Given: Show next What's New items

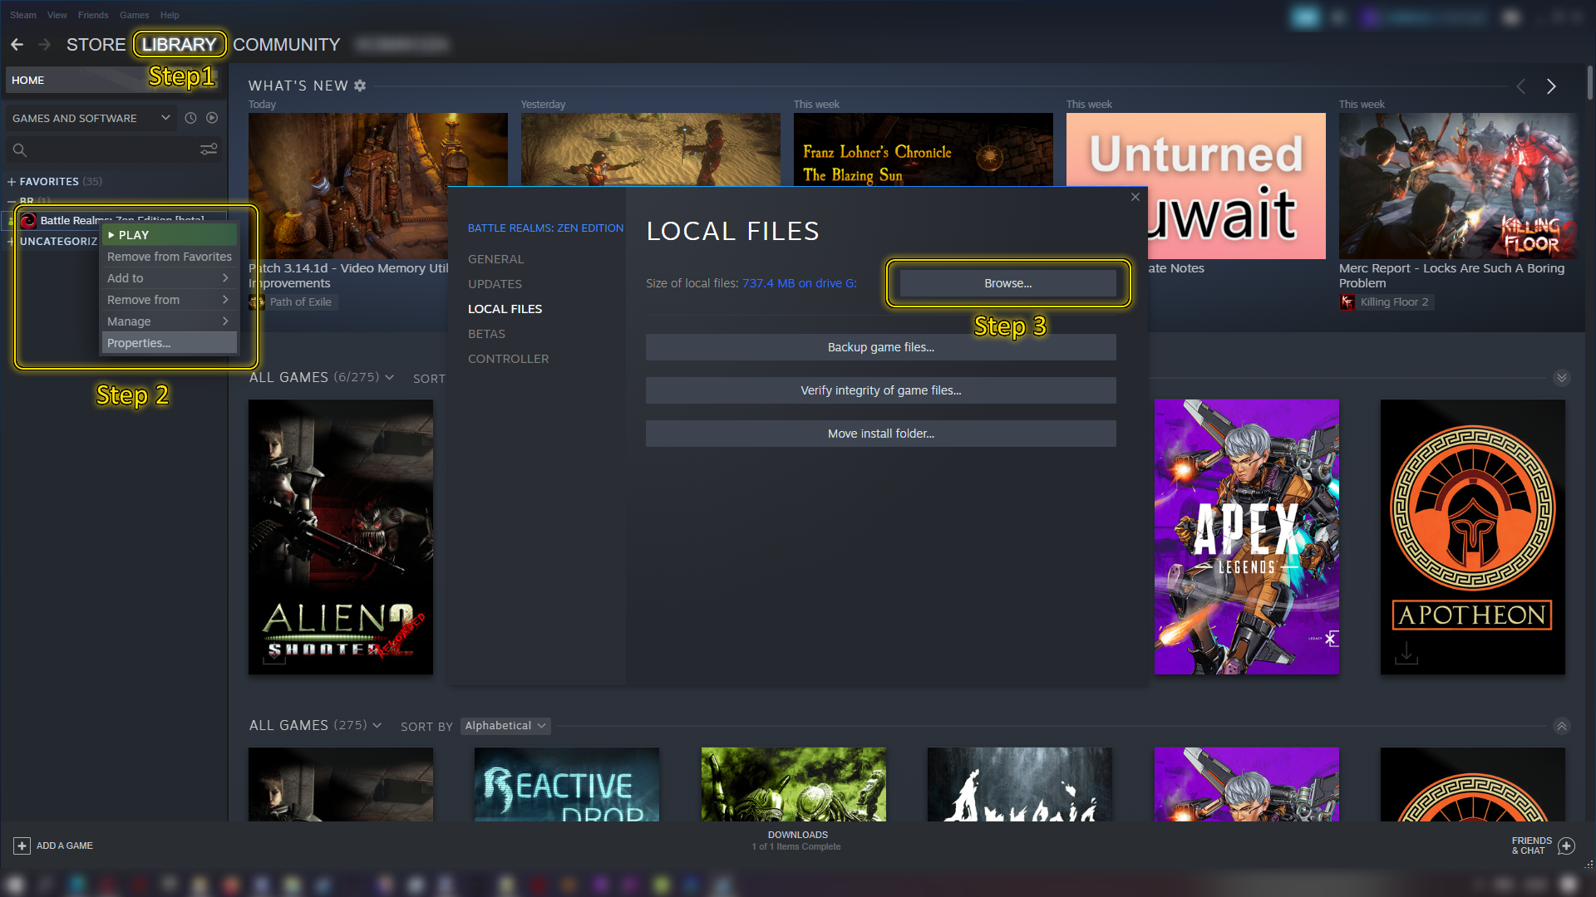Looking at the screenshot, I should tap(1551, 86).
